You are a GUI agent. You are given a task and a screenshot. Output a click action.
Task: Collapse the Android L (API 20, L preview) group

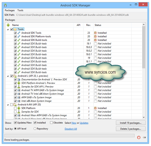pos(8,76)
